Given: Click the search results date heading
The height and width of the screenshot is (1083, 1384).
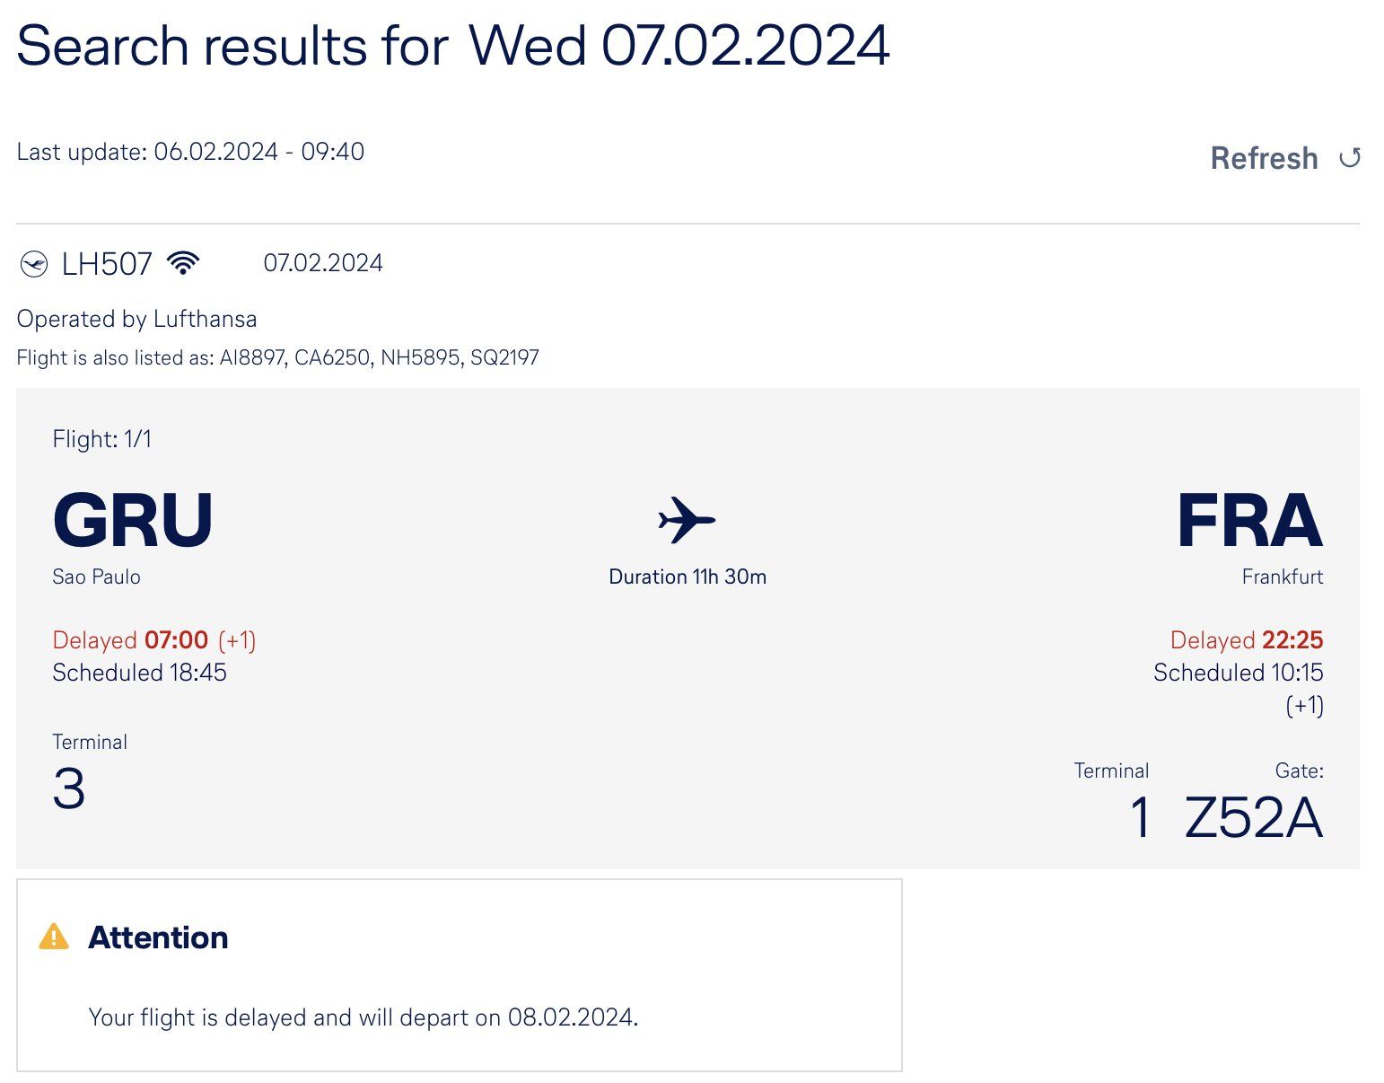Looking at the screenshot, I should point(453,45).
